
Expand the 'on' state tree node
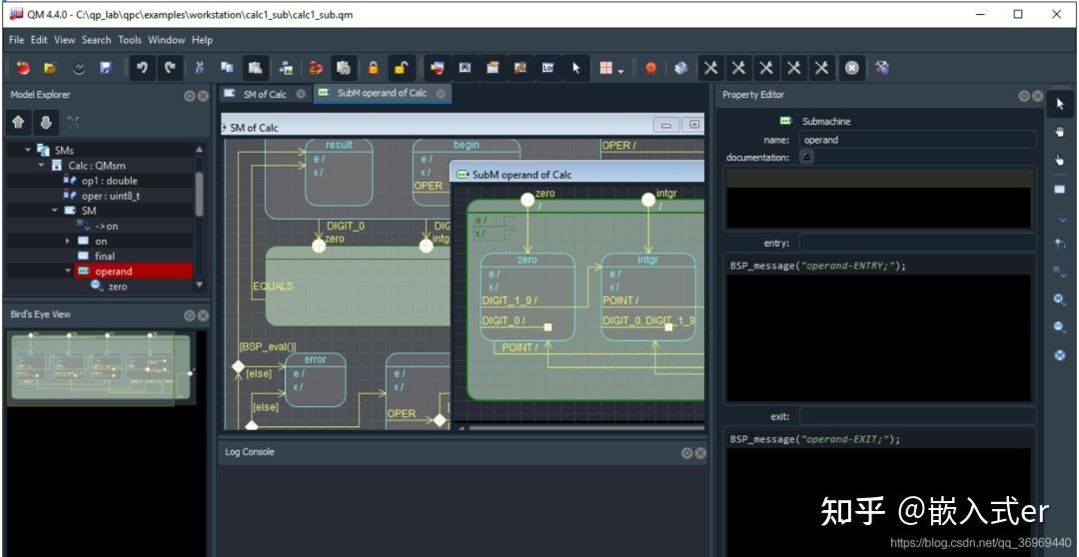point(68,241)
